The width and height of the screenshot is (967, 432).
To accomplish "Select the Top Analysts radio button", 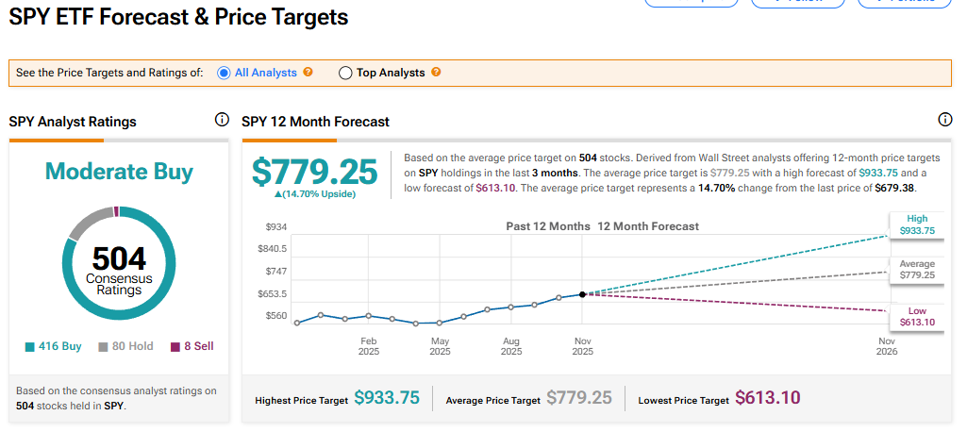I will click(345, 73).
